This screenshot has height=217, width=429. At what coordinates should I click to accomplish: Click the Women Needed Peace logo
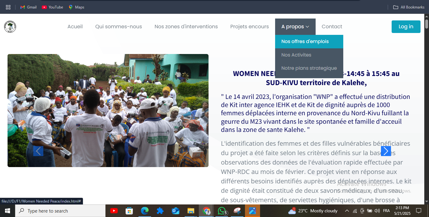pos(10,27)
